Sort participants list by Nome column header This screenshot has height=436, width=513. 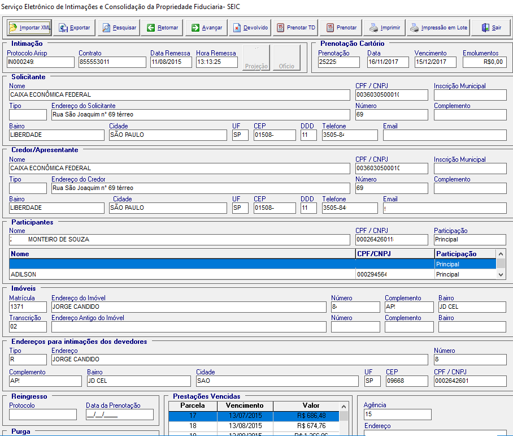(x=182, y=254)
